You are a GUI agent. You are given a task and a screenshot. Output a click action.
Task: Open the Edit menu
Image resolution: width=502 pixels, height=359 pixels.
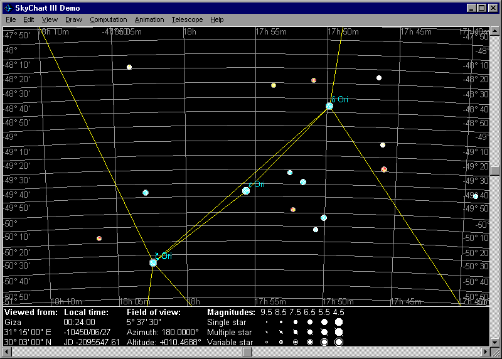[x=29, y=19]
